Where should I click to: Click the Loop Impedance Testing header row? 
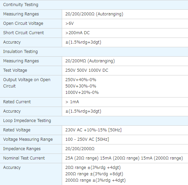94,121
